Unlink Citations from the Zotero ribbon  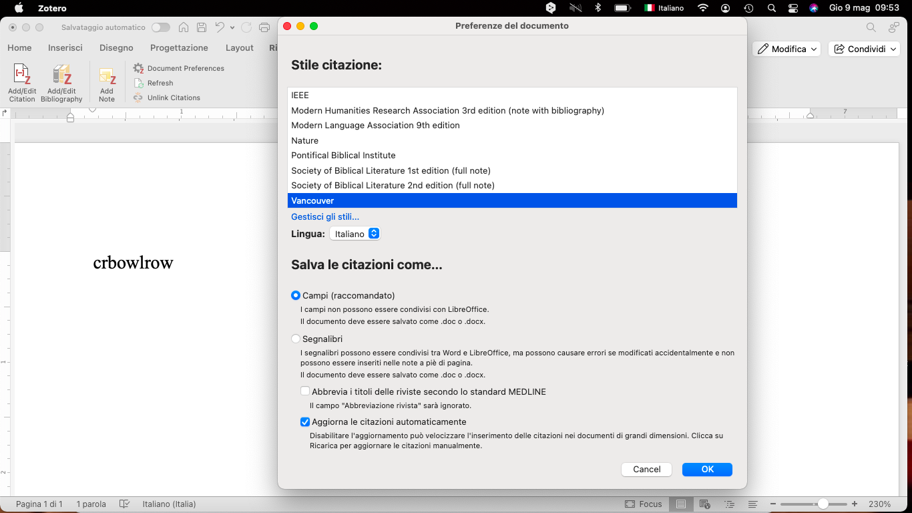(167, 98)
